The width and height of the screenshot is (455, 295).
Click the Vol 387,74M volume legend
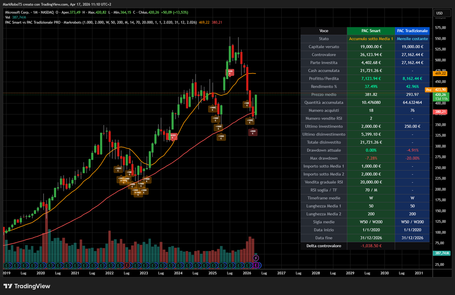tap(16, 17)
